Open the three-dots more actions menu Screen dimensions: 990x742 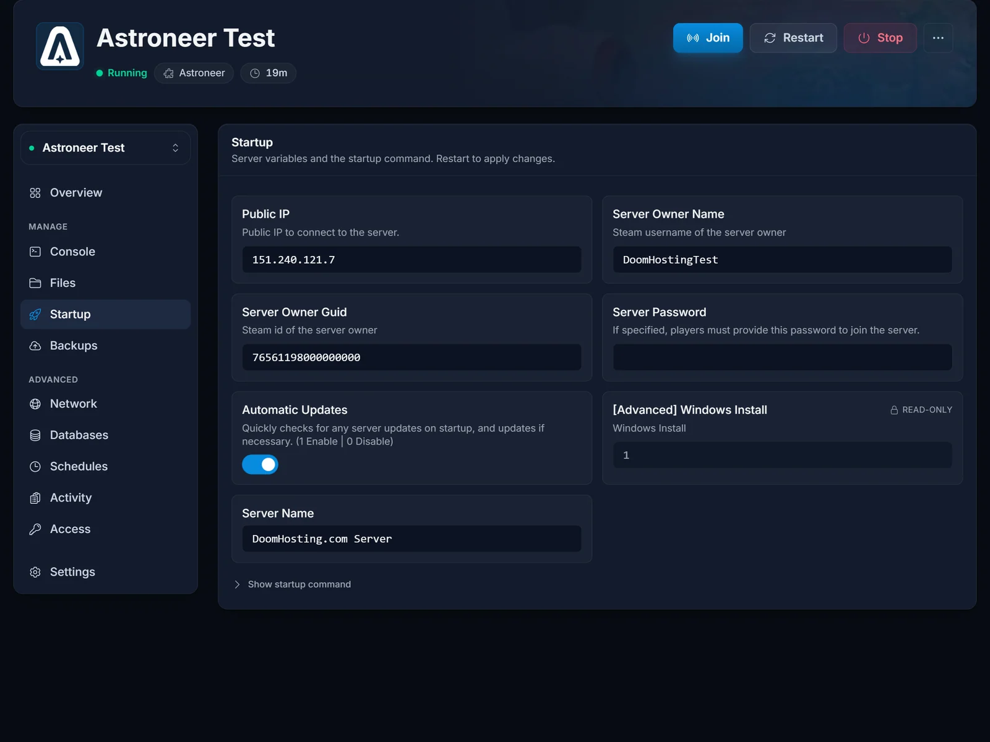pyautogui.click(x=938, y=38)
